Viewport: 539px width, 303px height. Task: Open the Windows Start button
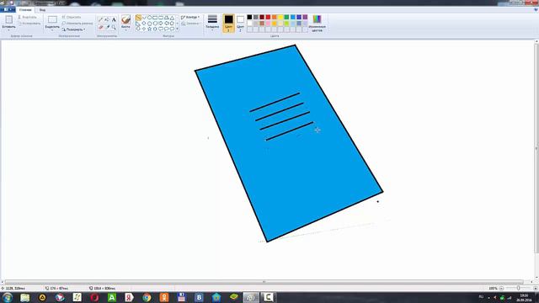point(8,297)
